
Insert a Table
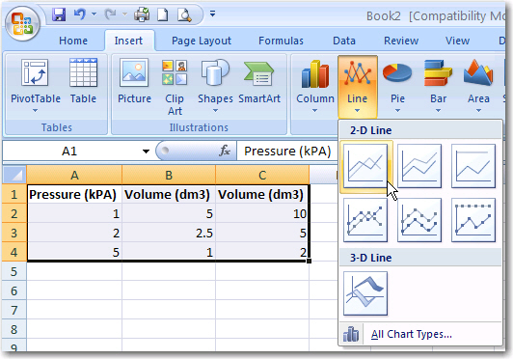83,81
